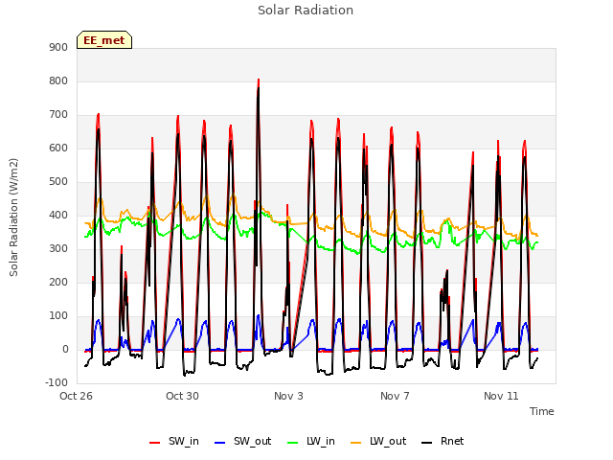The image size is (613, 460).
Task: Click the blue SW_out legend swatch
Action: click(x=220, y=443)
